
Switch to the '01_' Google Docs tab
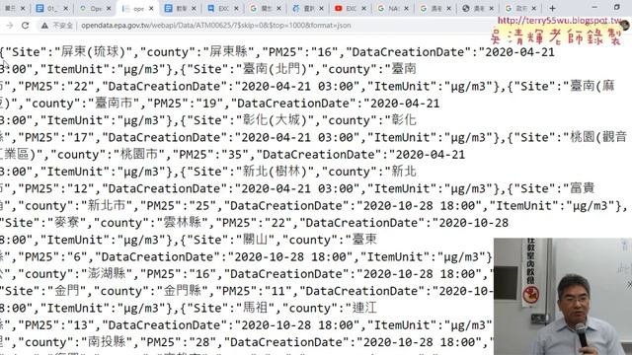tap(50, 8)
